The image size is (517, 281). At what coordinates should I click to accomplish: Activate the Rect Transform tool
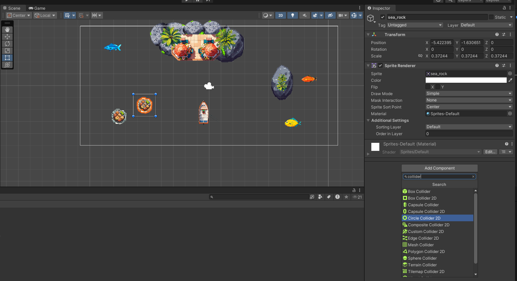[7, 57]
